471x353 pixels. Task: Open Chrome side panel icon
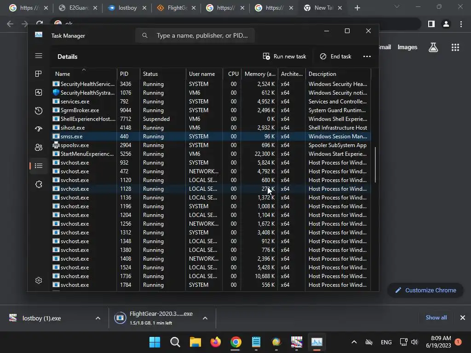pyautogui.click(x=431, y=24)
